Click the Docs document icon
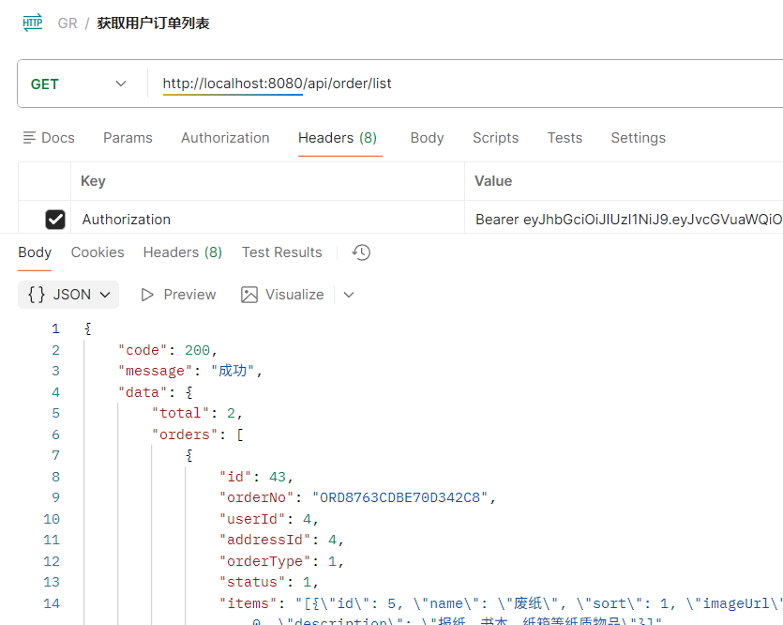 pyautogui.click(x=30, y=138)
